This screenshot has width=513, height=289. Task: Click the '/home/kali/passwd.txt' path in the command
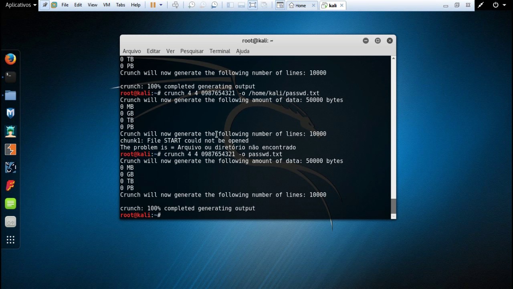point(284,93)
